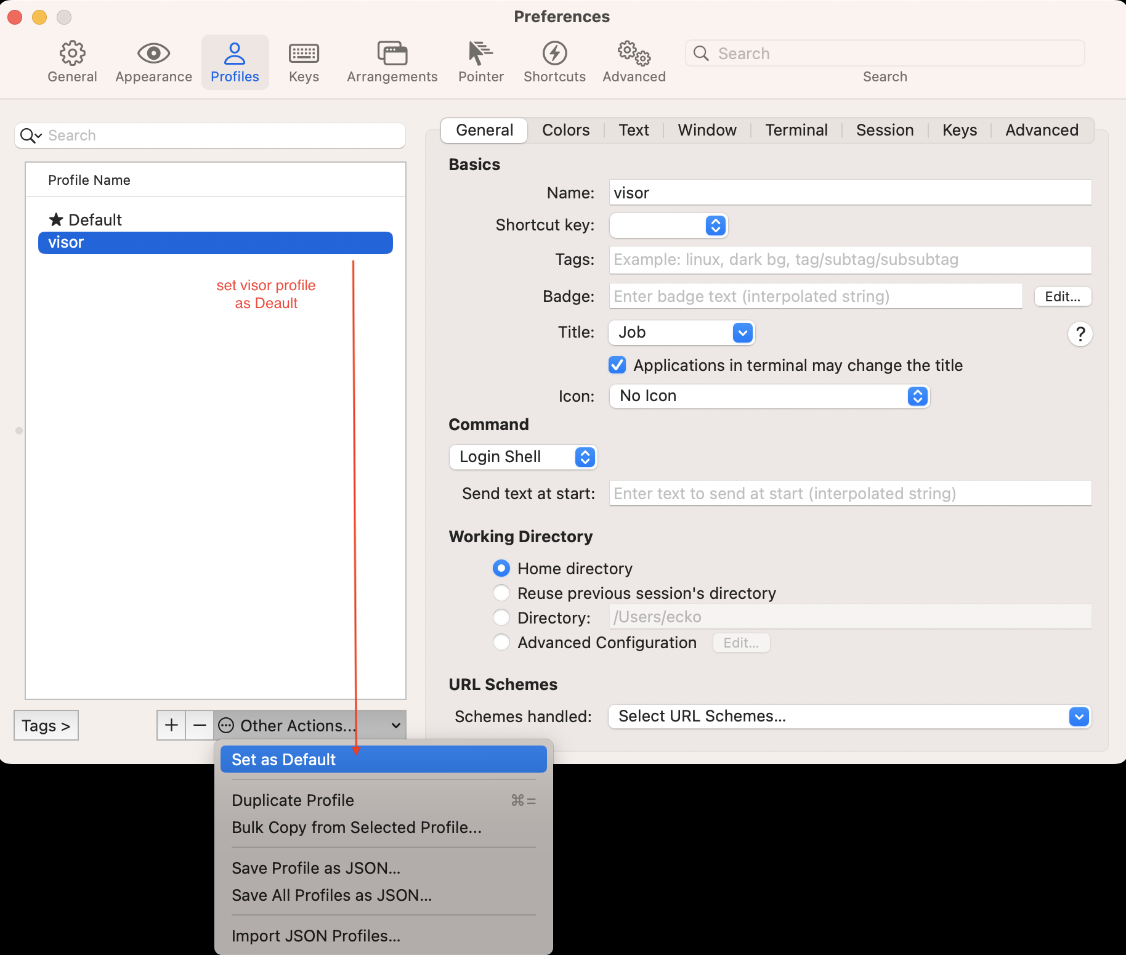Viewport: 1126px width, 955px height.
Task: Click the Preferences search field
Action: tap(885, 54)
